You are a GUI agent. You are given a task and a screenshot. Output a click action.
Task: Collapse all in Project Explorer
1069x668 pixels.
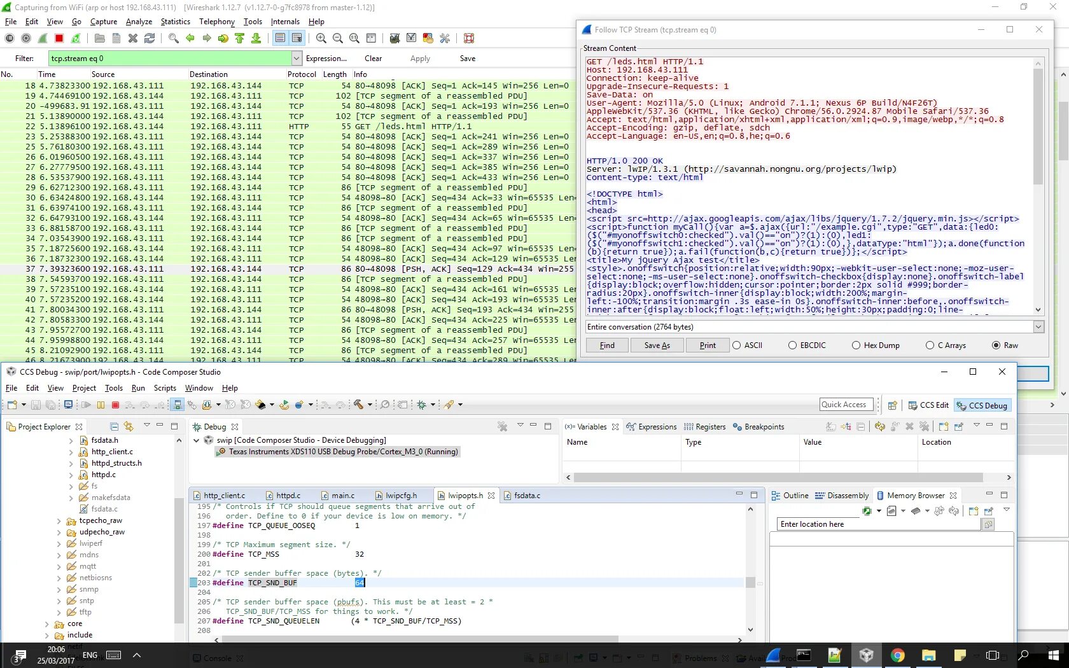tap(115, 426)
